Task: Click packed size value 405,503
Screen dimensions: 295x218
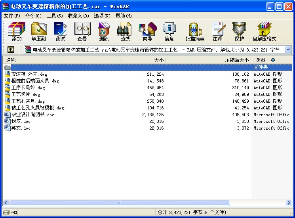Action: pyautogui.click(x=240, y=115)
